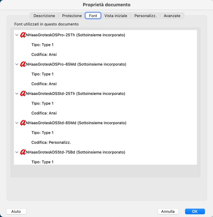The image size is (213, 217).
Task: Click the font icon beside NHaasGroteskDSStd-75Bd
Action: 23,152
